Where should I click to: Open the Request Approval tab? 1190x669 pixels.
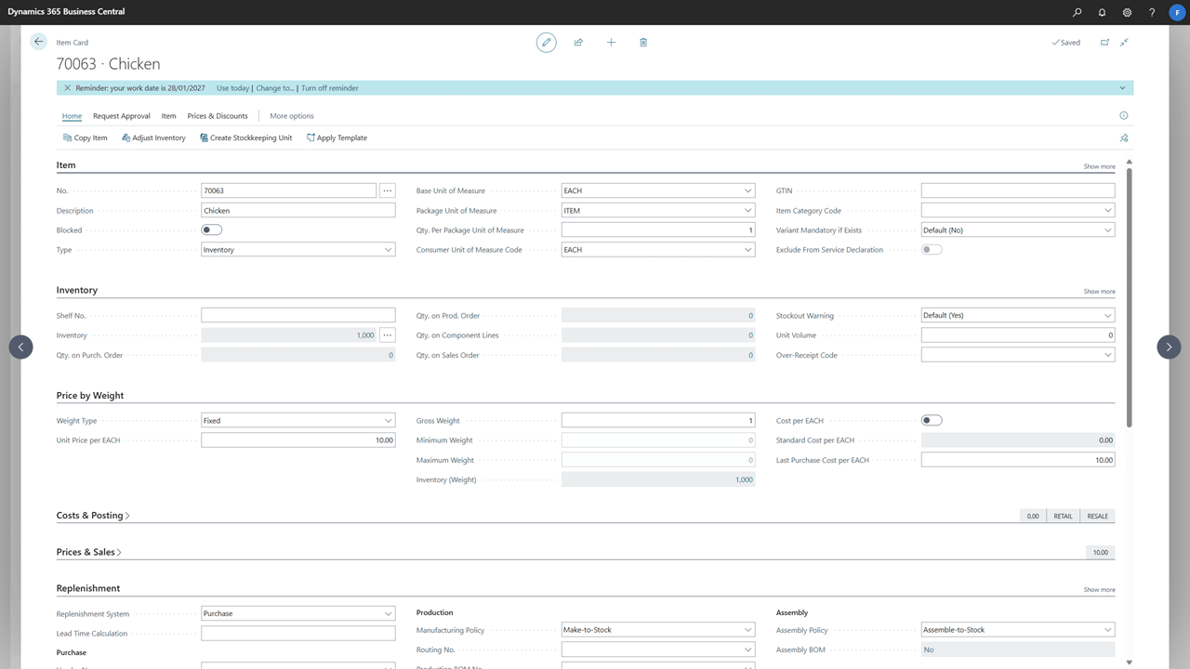pyautogui.click(x=121, y=116)
